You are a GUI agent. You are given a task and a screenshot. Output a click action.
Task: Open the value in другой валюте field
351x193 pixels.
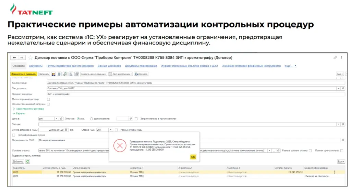[131, 119]
